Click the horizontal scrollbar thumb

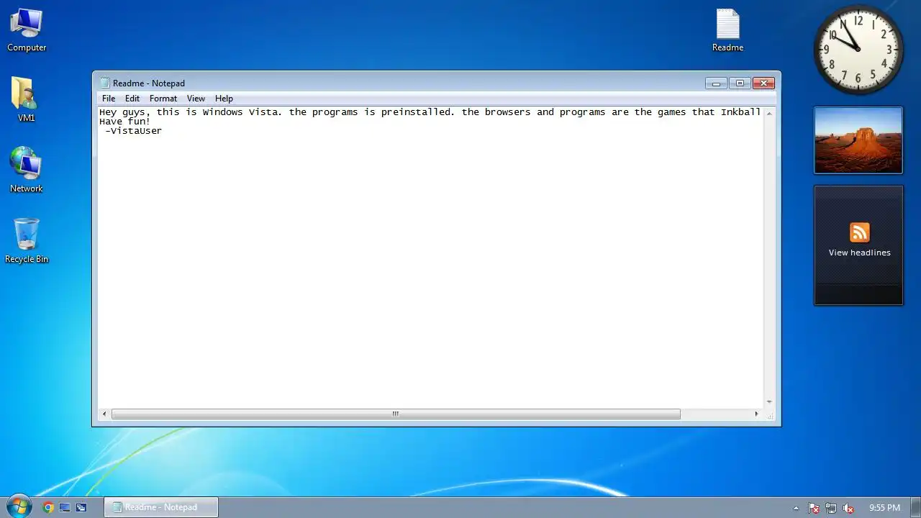pos(396,414)
